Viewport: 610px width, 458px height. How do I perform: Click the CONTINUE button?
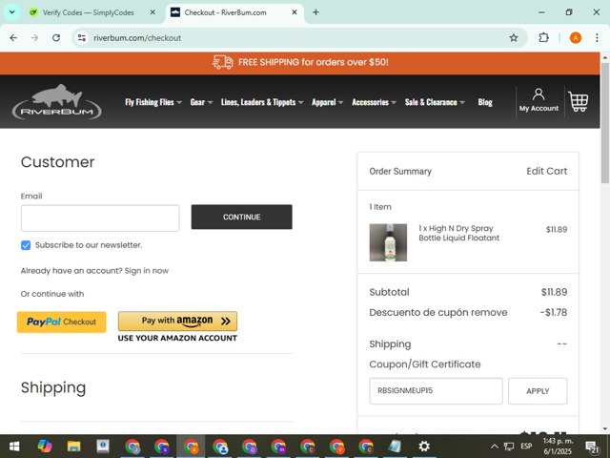241,217
